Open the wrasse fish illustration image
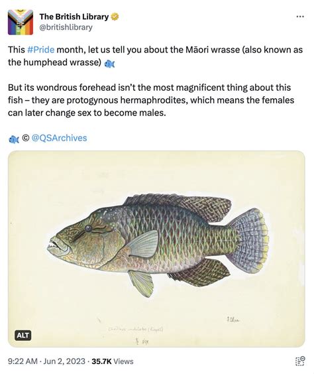The width and height of the screenshot is (314, 374). click(156, 249)
